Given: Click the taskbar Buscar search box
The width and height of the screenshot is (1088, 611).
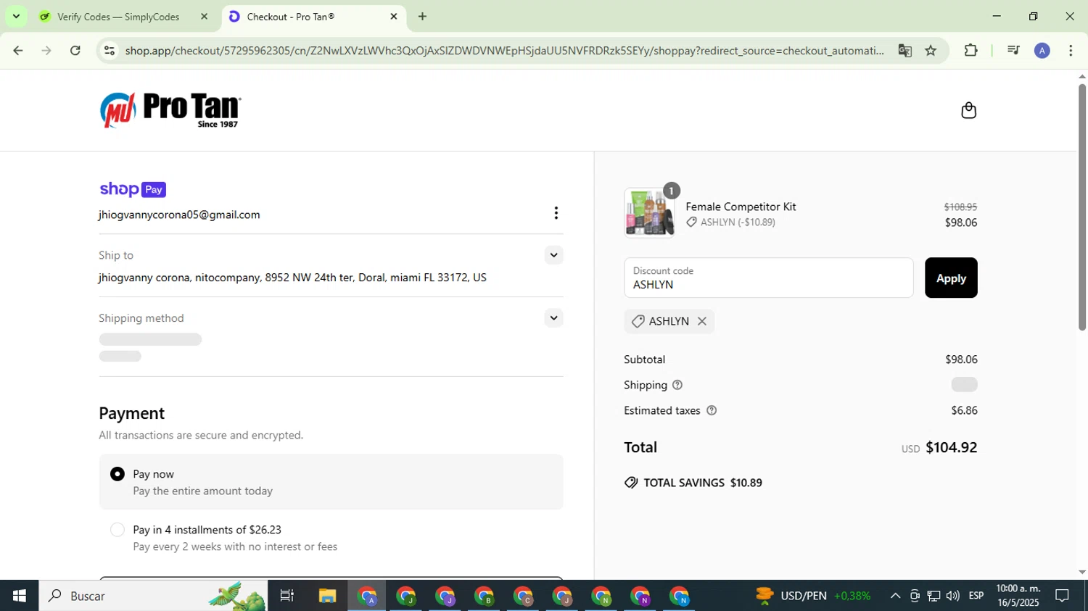Looking at the screenshot, I should pos(153,596).
